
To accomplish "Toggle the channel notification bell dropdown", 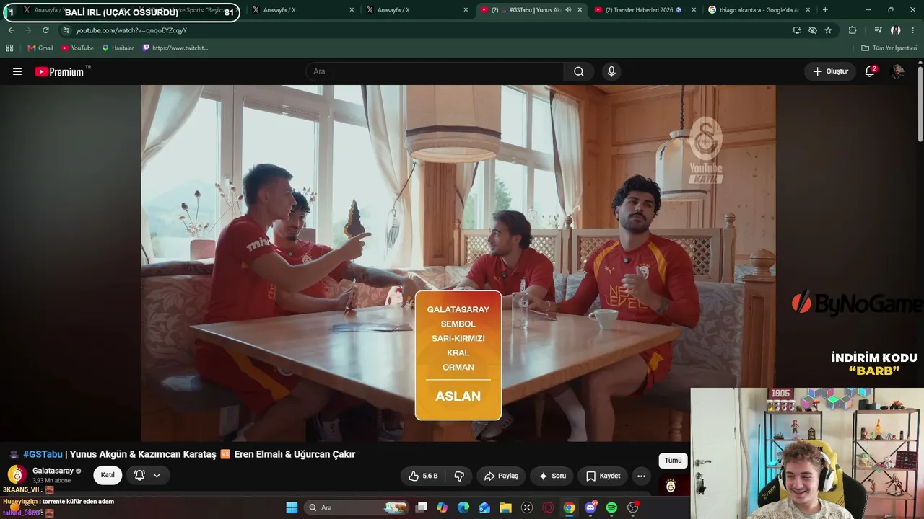I will (148, 475).
